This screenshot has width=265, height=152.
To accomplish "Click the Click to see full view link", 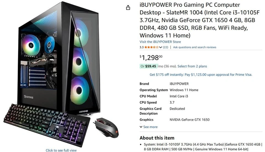I will (61, 150).
